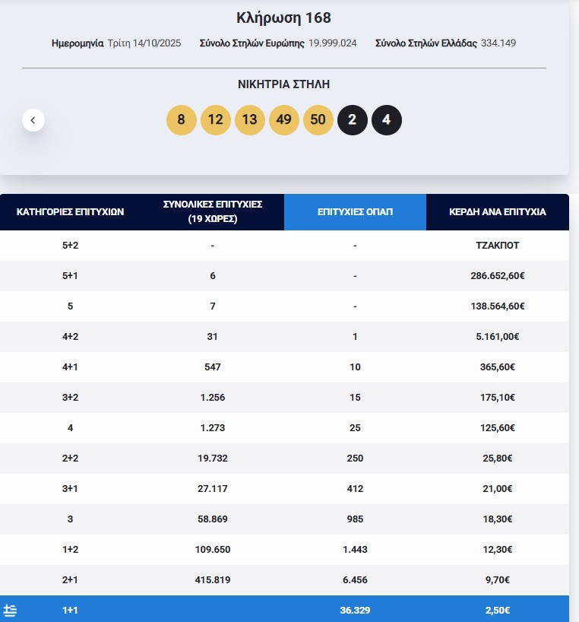Select the 5+2 ΤΖΑΚΠΟΤ row

click(289, 244)
